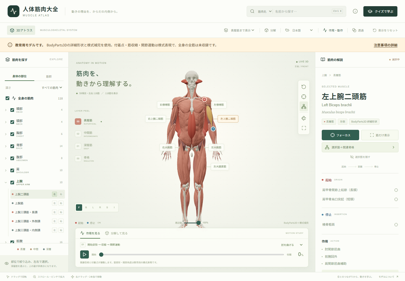Select right side of 上腕筋
The height and width of the screenshot is (281, 405).
pyautogui.click(x=61, y=203)
